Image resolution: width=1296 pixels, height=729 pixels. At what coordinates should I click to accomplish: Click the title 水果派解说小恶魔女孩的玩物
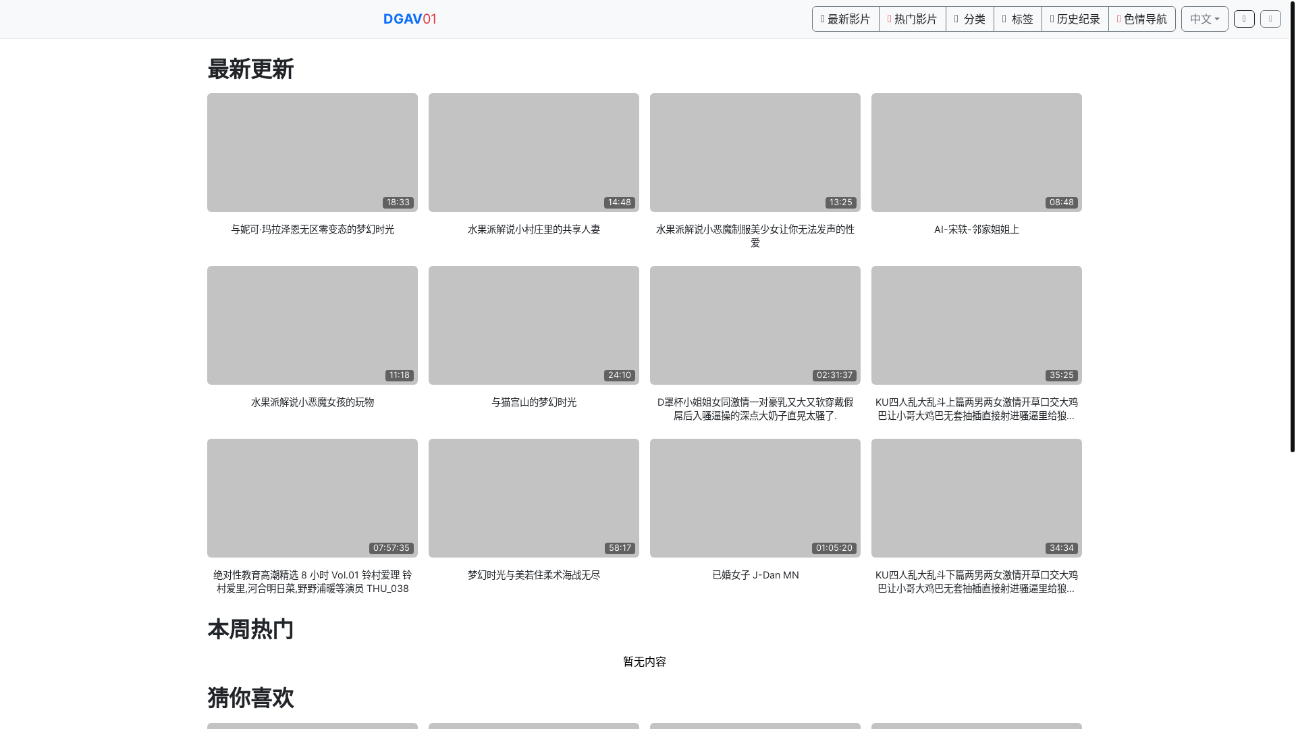click(313, 402)
